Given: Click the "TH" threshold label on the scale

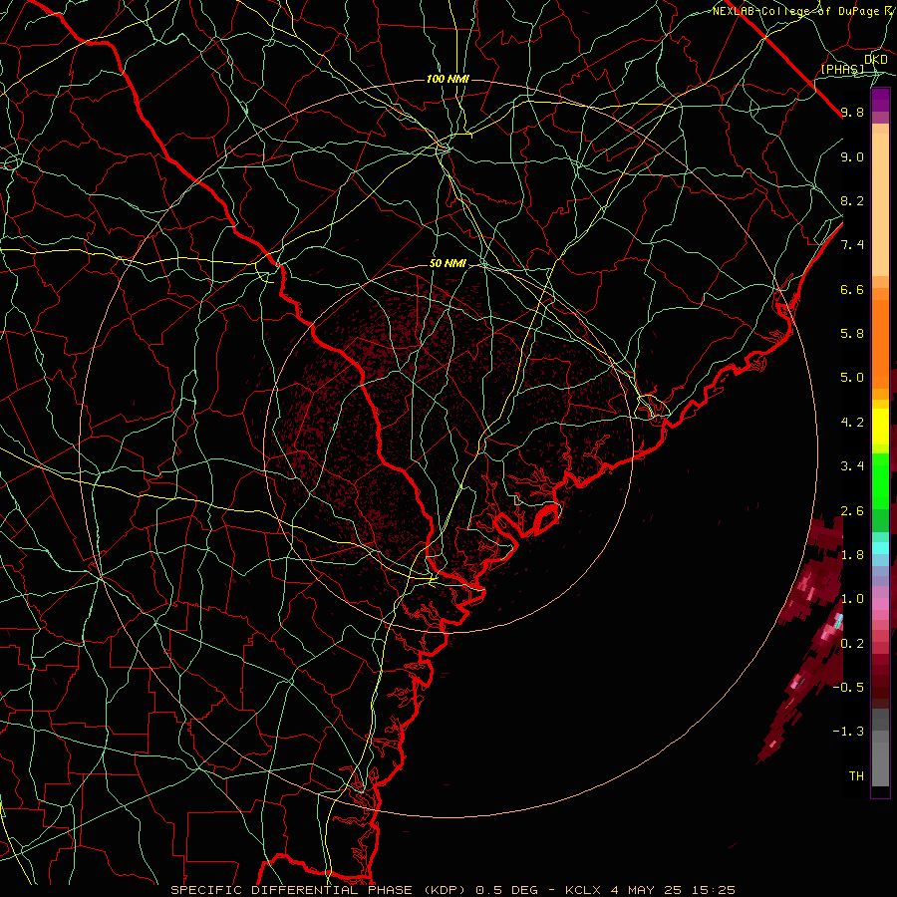Looking at the screenshot, I should 856,776.
